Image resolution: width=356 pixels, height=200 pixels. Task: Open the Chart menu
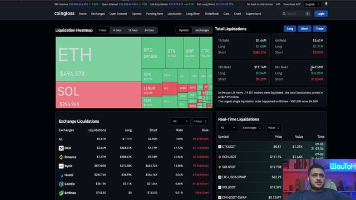point(238,14)
